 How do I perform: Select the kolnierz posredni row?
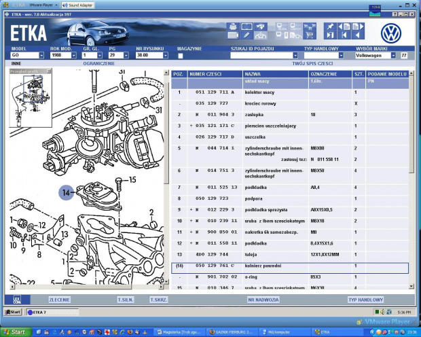click(290, 268)
